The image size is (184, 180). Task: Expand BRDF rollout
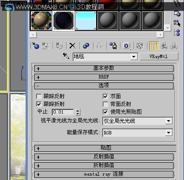(104, 77)
